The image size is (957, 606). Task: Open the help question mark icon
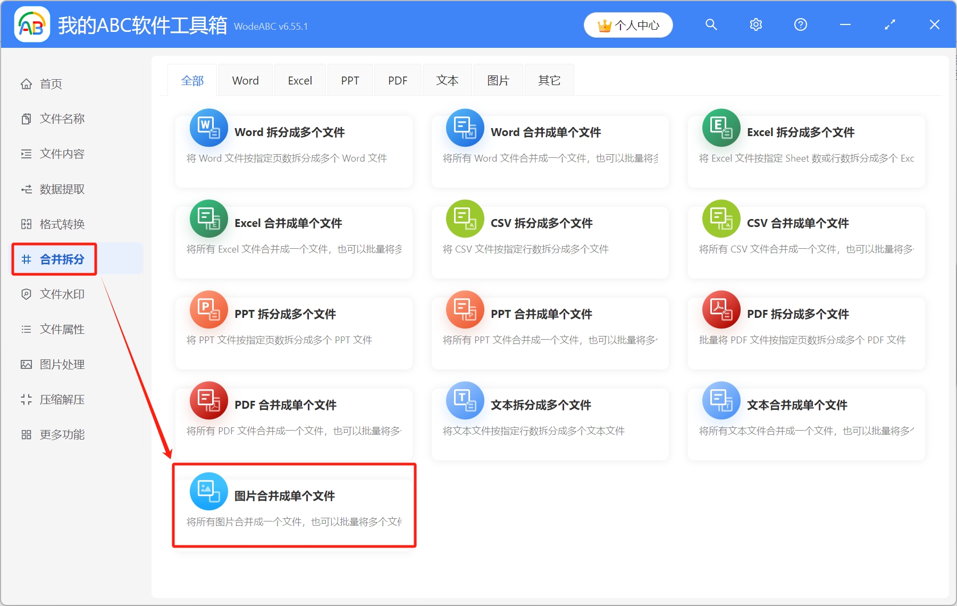click(x=800, y=24)
